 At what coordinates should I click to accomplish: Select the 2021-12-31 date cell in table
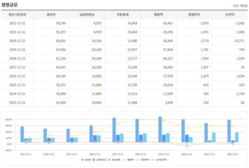[17, 32]
